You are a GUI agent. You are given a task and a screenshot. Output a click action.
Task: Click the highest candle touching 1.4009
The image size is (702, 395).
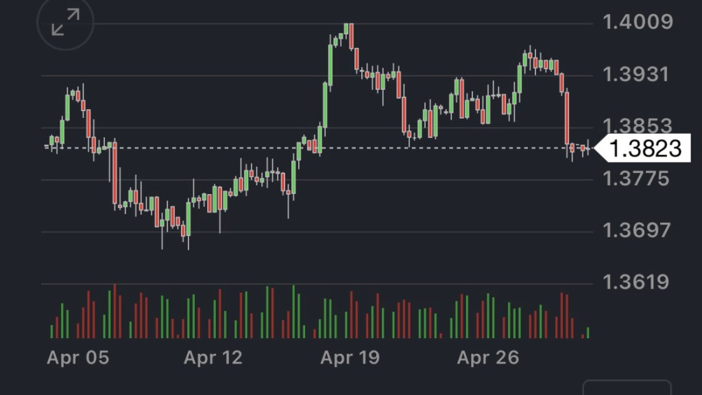coord(351,36)
